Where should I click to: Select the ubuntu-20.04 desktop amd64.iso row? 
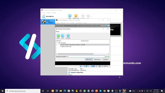coord(83,45)
